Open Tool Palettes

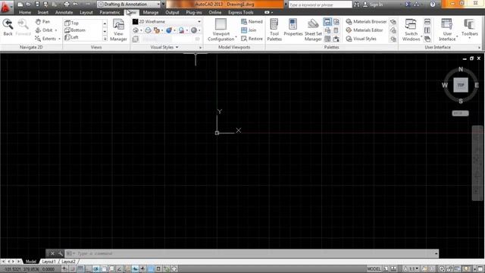point(274,30)
